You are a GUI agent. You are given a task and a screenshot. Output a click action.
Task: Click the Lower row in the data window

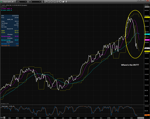[x=10, y=33]
